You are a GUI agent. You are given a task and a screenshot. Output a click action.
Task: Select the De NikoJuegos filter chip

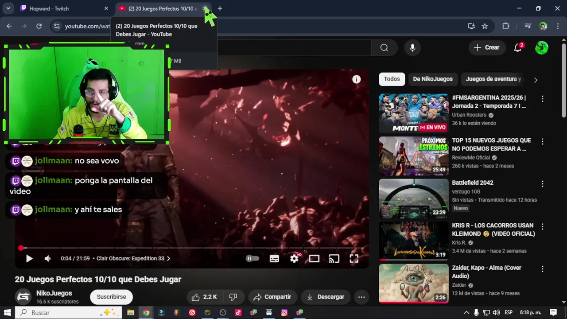click(433, 79)
